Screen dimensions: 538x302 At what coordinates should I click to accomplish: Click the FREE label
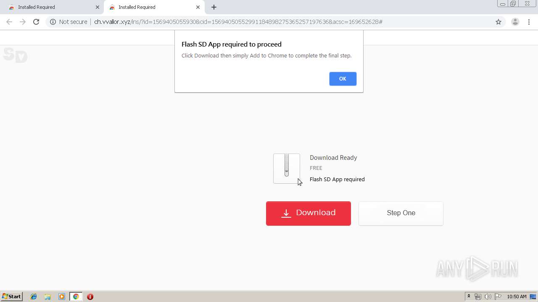(316, 168)
